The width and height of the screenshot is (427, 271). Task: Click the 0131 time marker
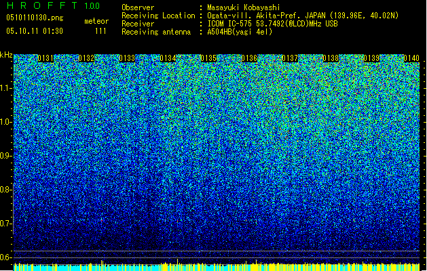pos(45,58)
